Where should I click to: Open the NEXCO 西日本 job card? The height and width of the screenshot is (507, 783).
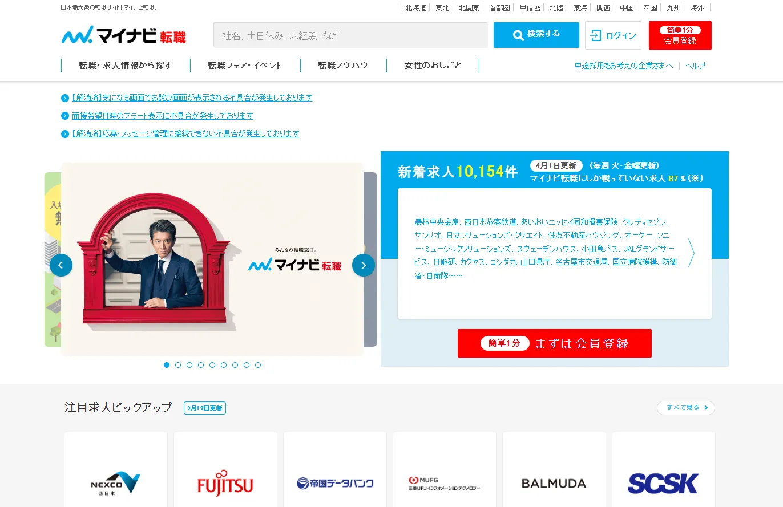(116, 469)
